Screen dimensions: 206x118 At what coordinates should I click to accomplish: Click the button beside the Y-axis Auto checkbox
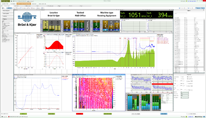192,86
